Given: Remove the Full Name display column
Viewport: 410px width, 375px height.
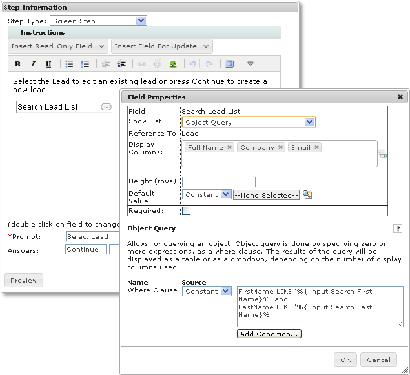Looking at the screenshot, I should pyautogui.click(x=229, y=147).
